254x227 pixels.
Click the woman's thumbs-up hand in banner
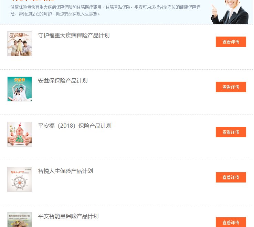point(214,11)
